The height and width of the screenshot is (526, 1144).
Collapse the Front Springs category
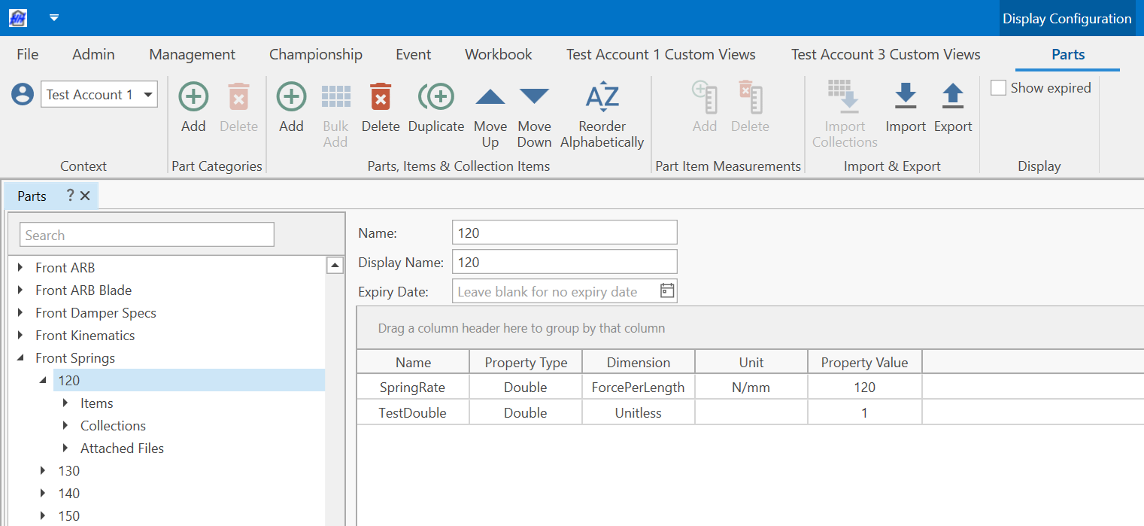click(20, 358)
